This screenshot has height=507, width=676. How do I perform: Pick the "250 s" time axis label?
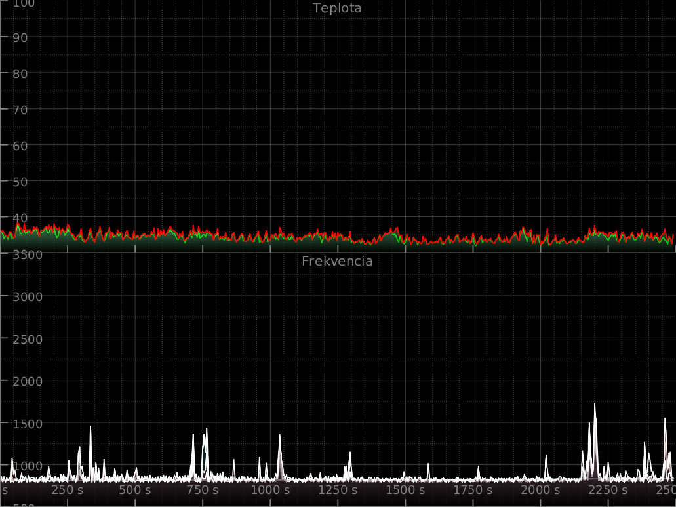pyautogui.click(x=68, y=490)
